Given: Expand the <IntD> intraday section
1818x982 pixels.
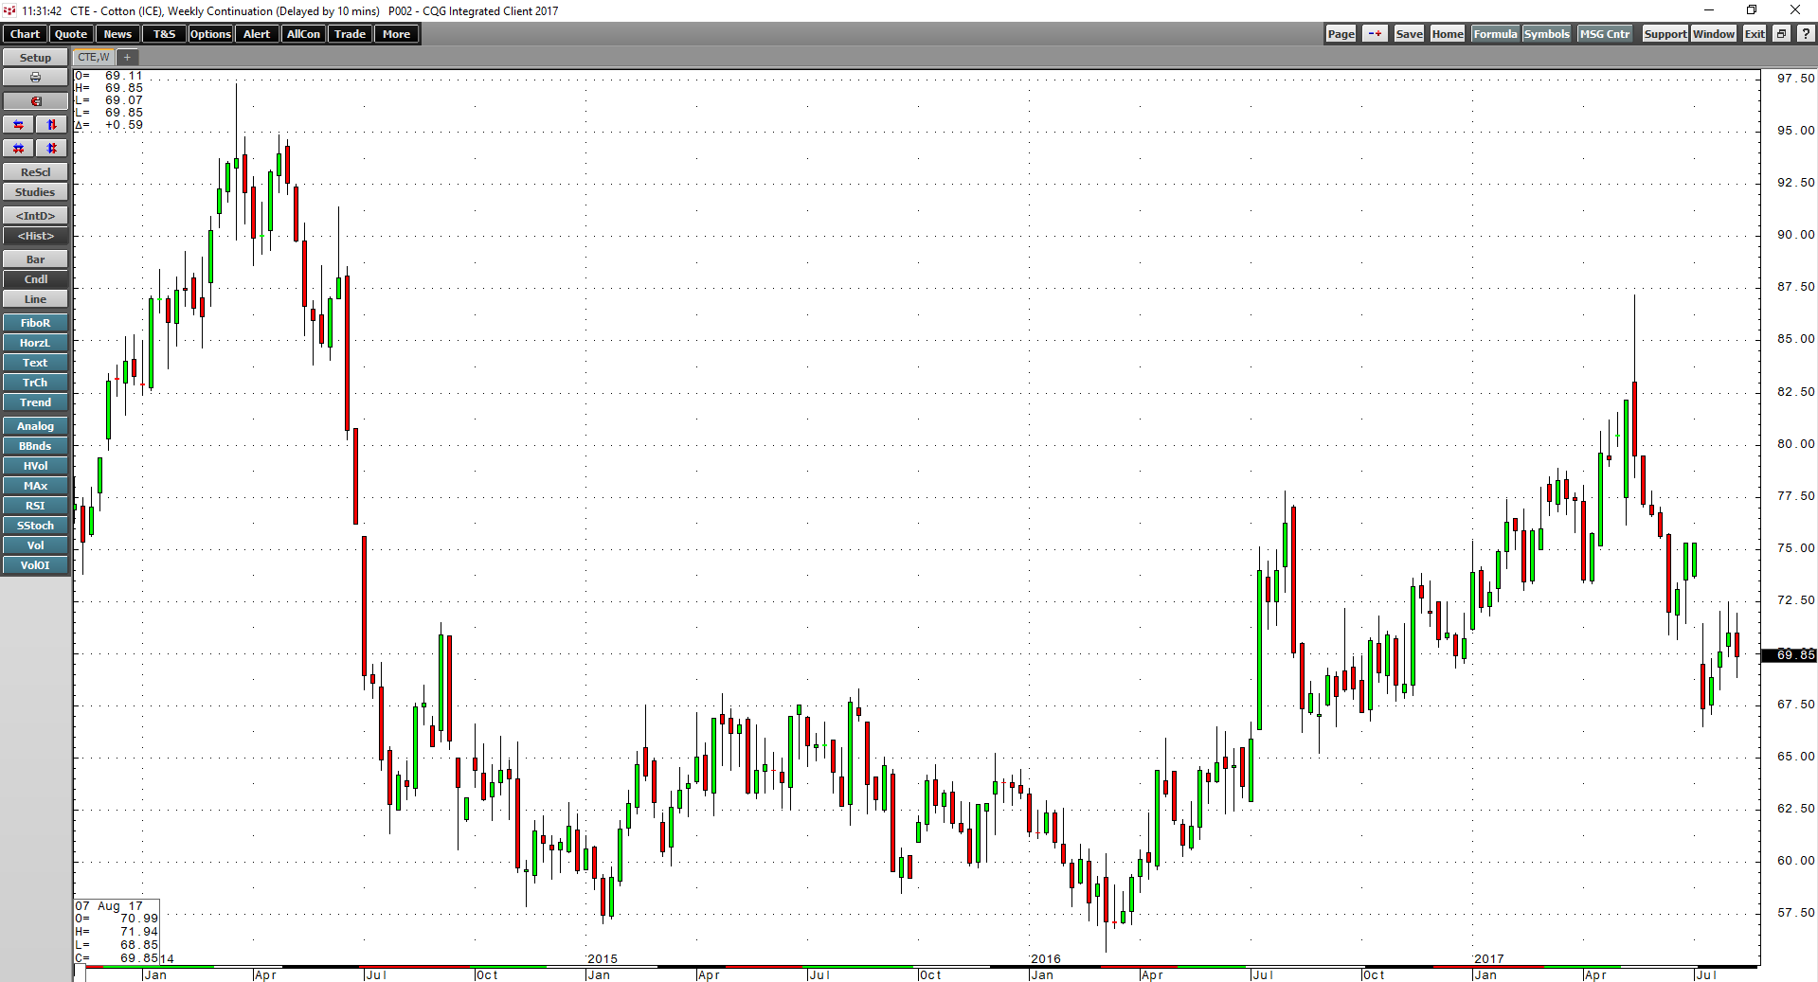Looking at the screenshot, I should pos(35,215).
